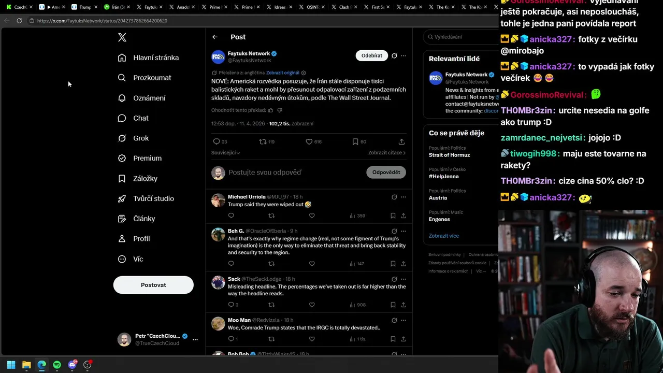Open Profil person icon
Image resolution: width=663 pixels, height=373 pixels.
(x=122, y=239)
